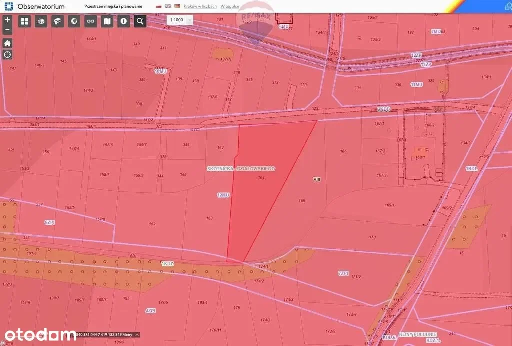Open the information (i) tool
512x346 pixels.
tap(124, 21)
